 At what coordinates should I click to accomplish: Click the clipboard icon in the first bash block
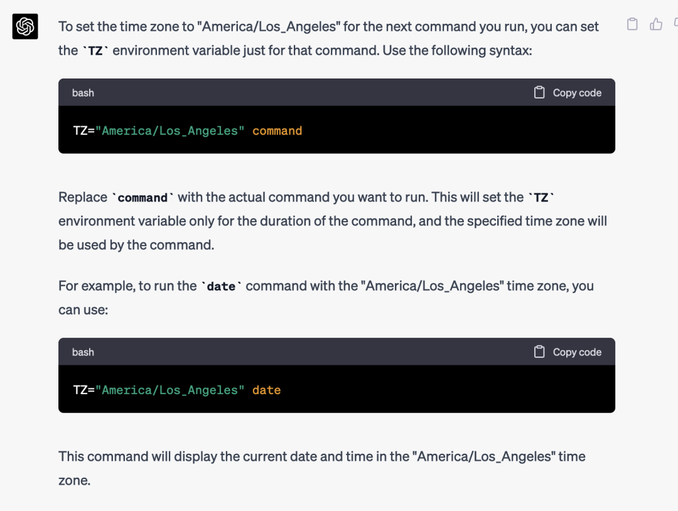(539, 92)
